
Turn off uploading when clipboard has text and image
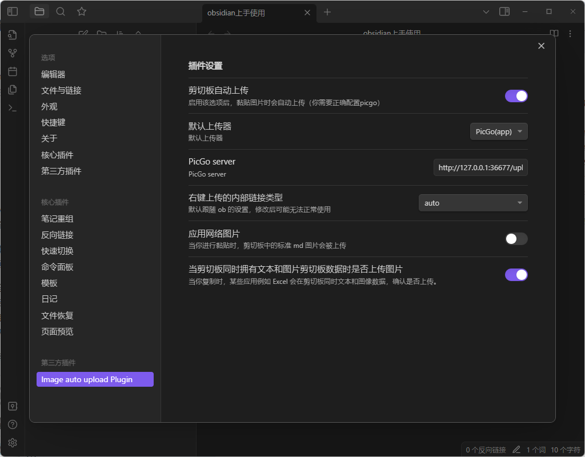[516, 275]
